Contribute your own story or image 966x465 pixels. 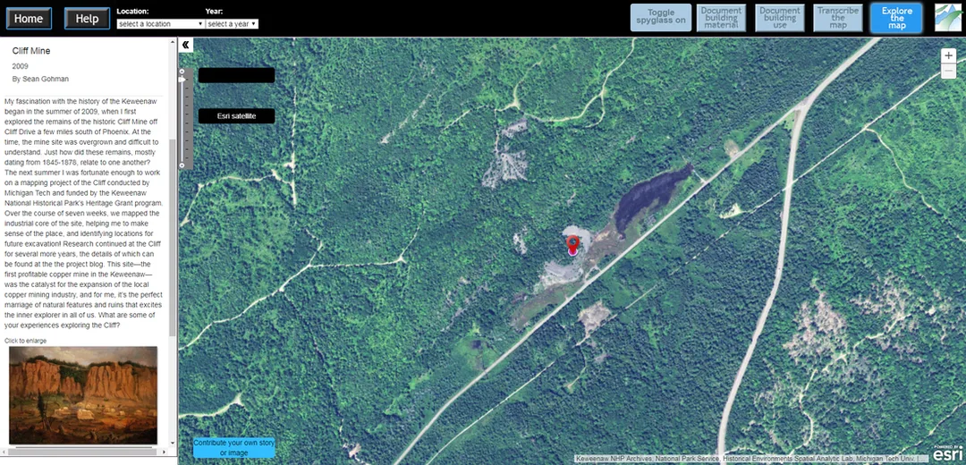click(234, 448)
